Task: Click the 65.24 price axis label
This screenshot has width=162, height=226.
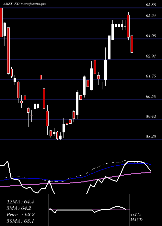Action: tap(151, 16)
